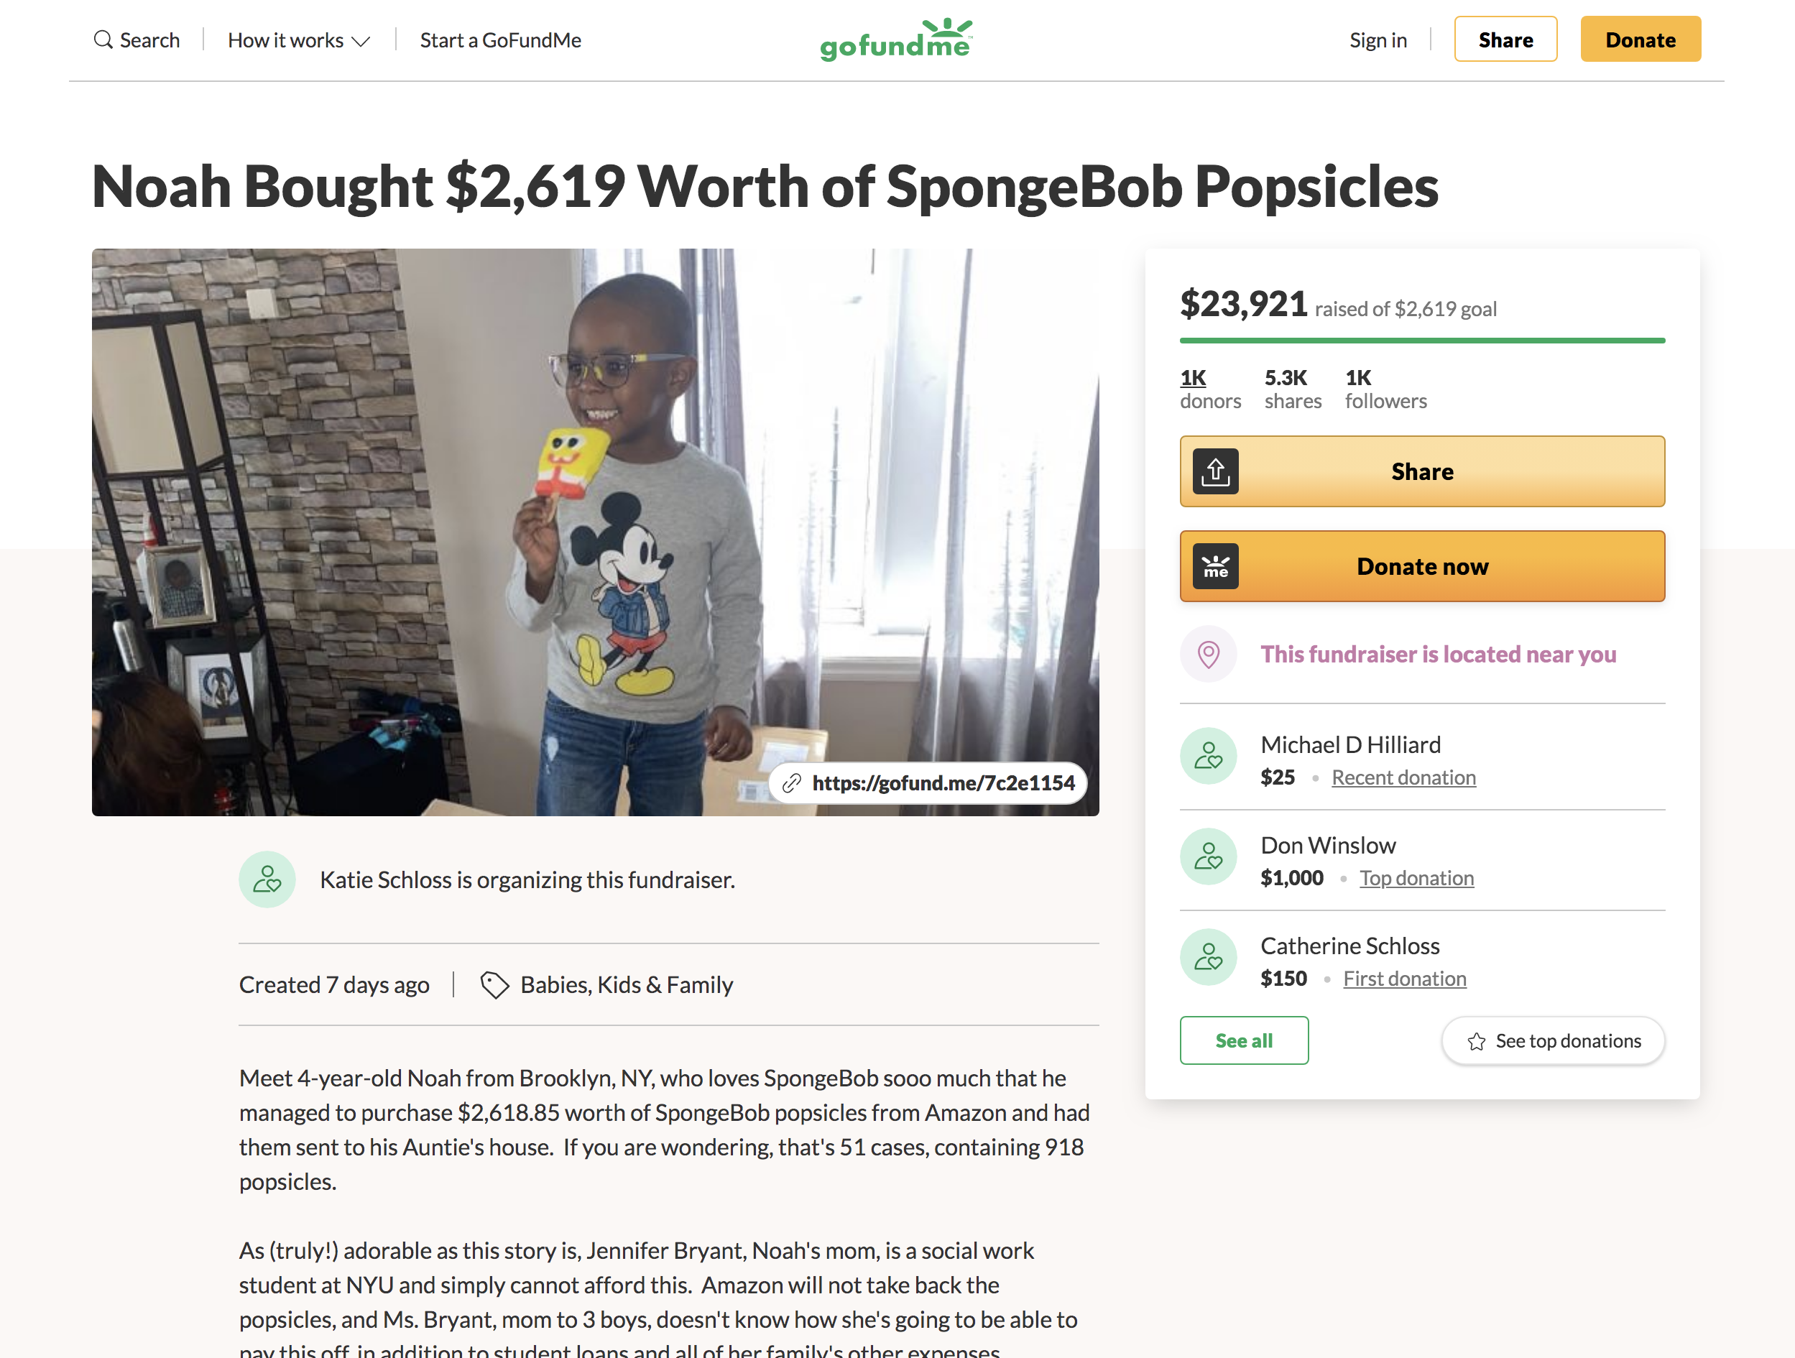
Task: Click Don Winslow's donor avatar icon
Action: (x=1209, y=856)
